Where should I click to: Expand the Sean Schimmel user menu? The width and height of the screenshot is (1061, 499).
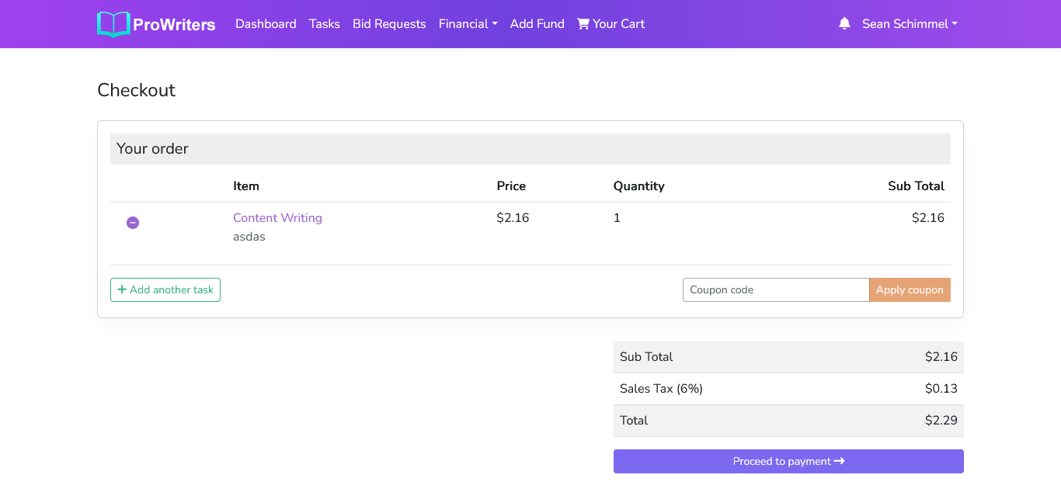coord(909,24)
